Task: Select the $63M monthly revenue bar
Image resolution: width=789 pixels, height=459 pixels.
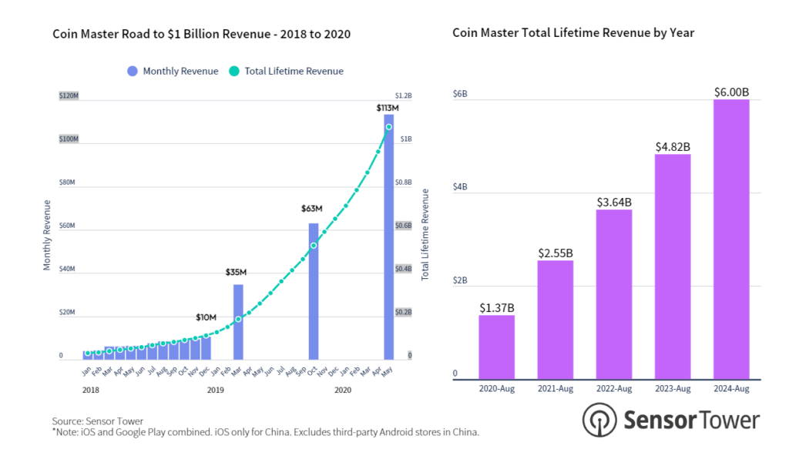Action: 314,292
